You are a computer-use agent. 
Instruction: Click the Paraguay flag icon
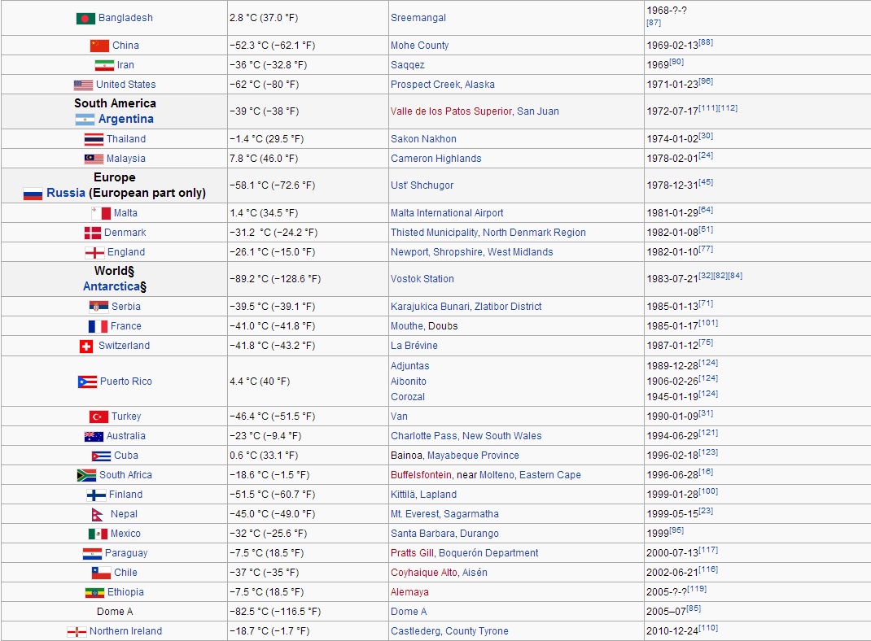coord(92,553)
